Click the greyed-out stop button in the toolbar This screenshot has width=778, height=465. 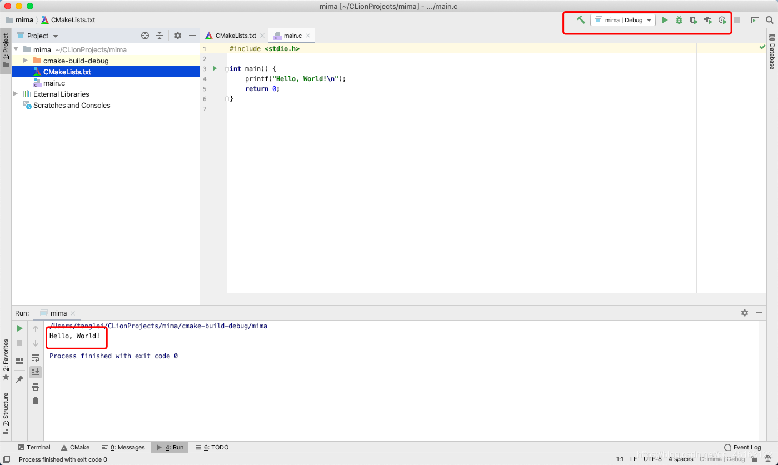pos(737,20)
